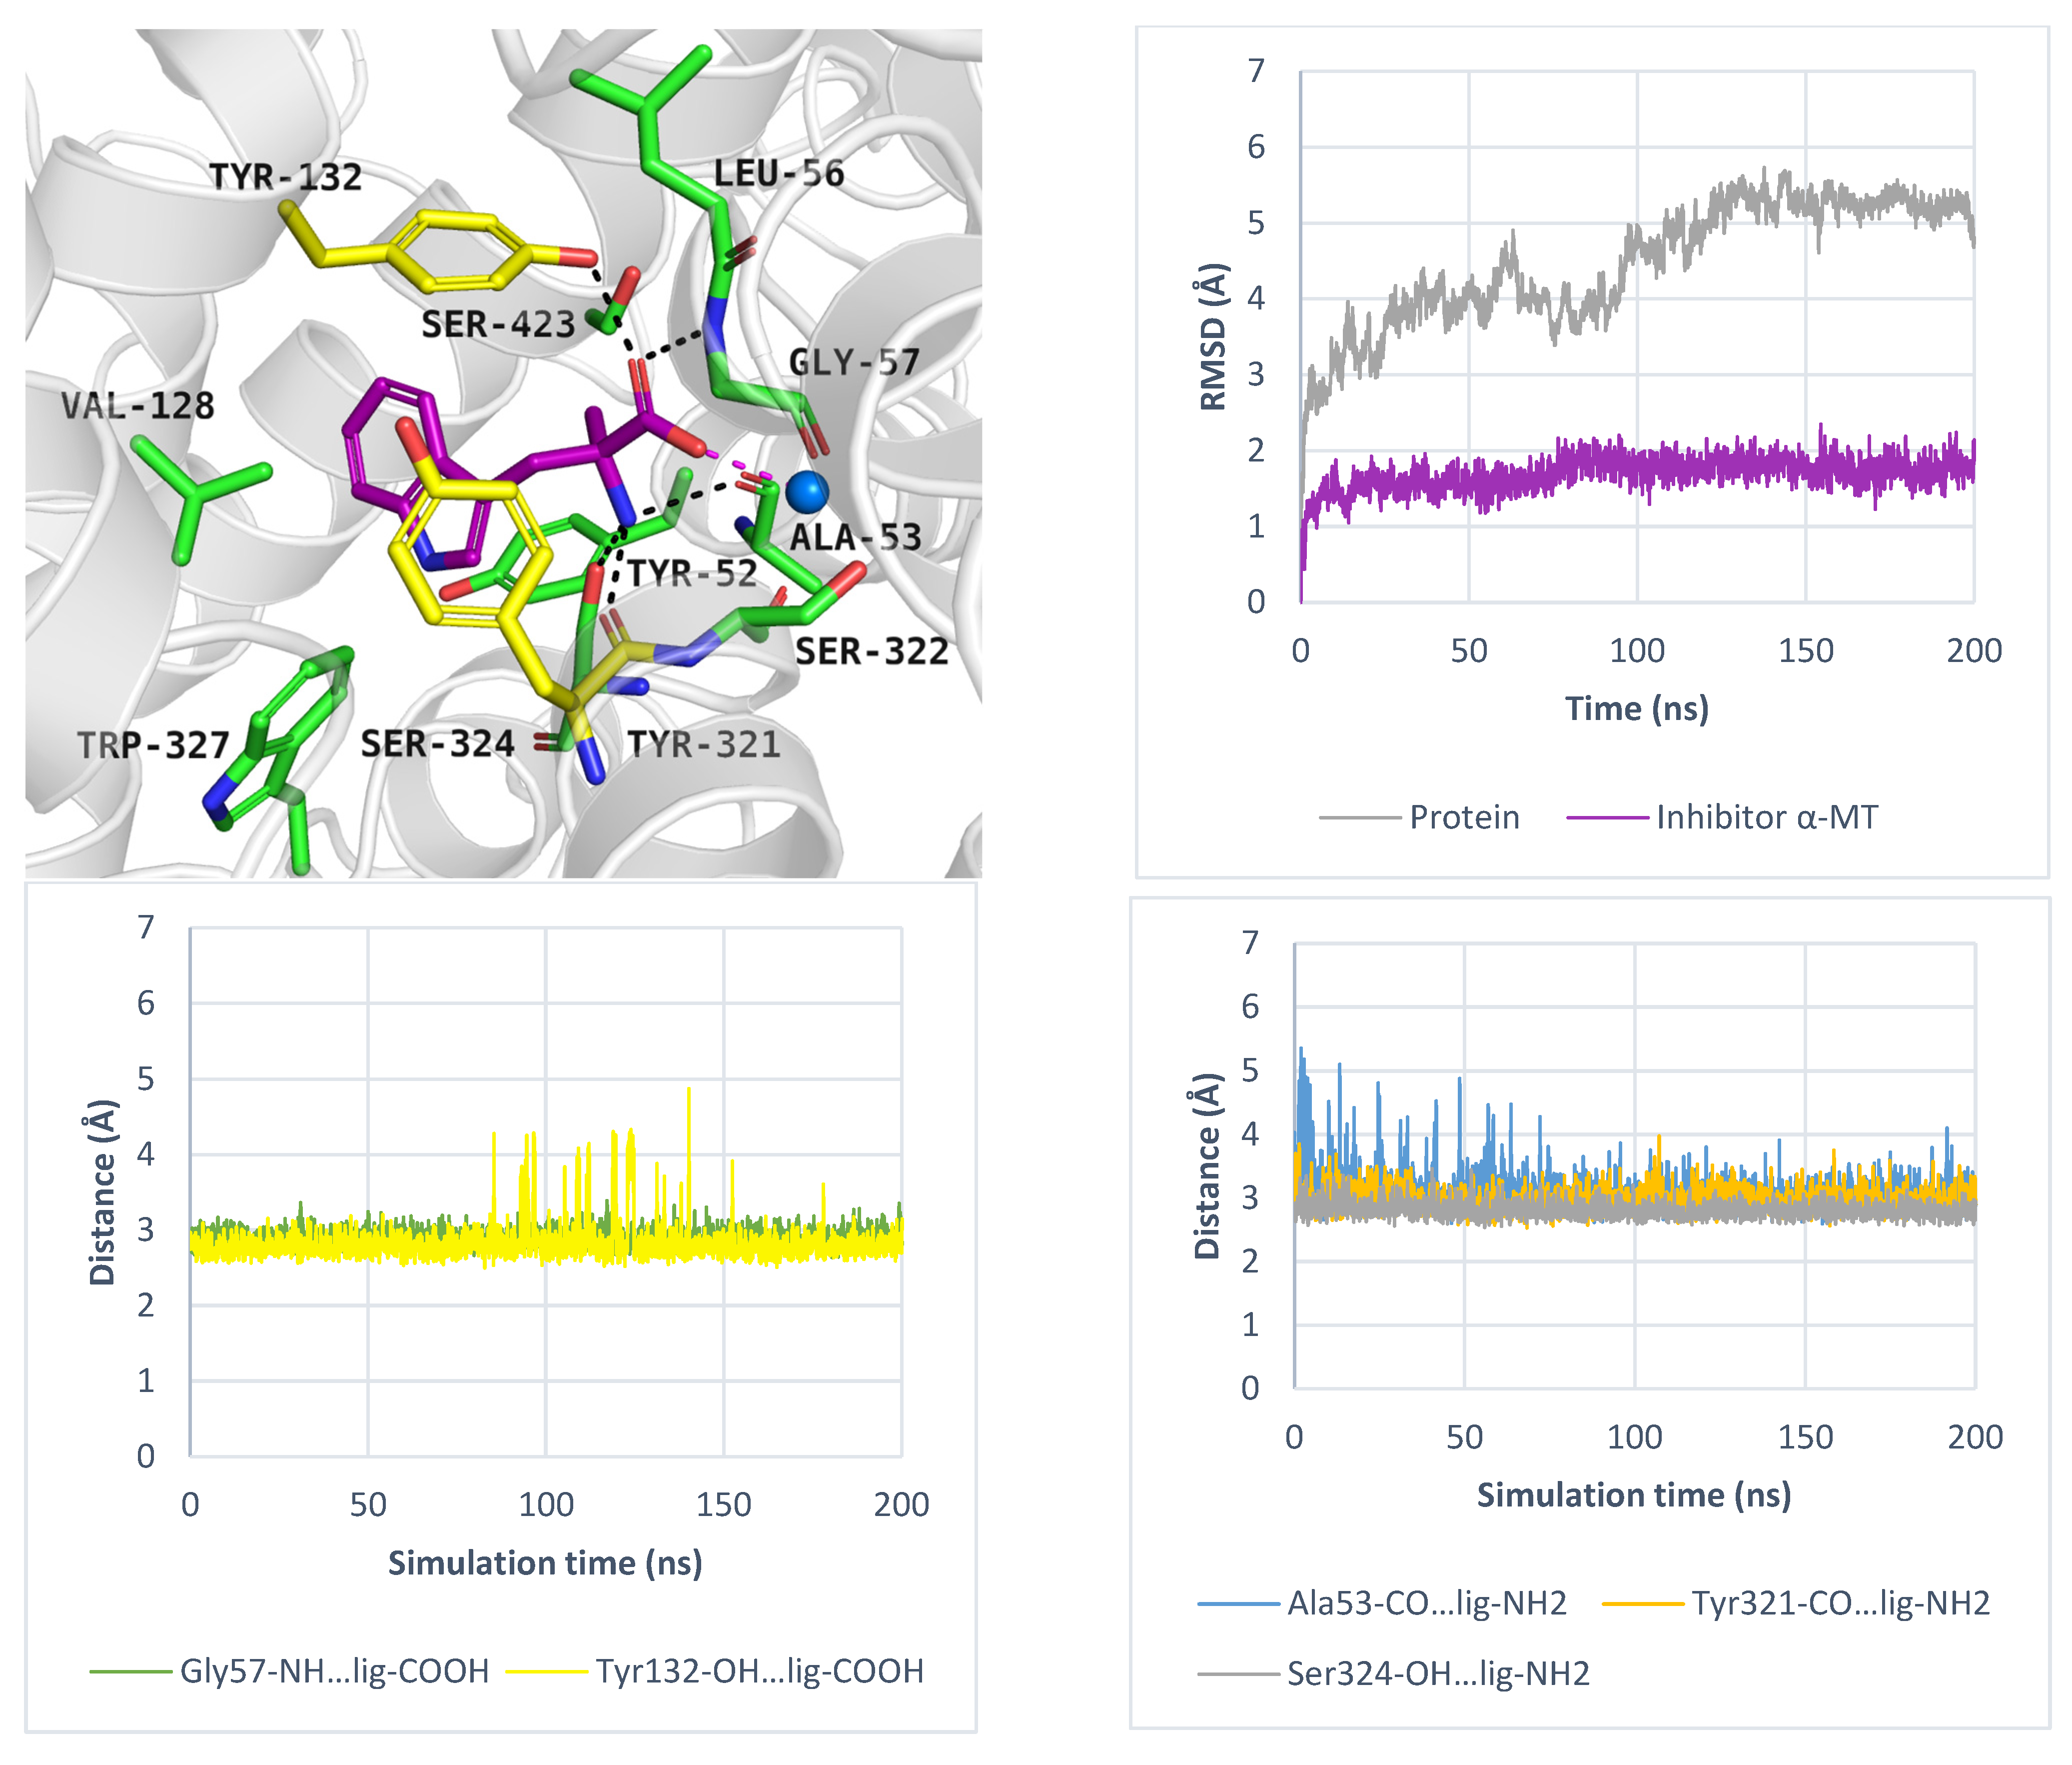Click the GLY-57 residue label

coord(854,361)
